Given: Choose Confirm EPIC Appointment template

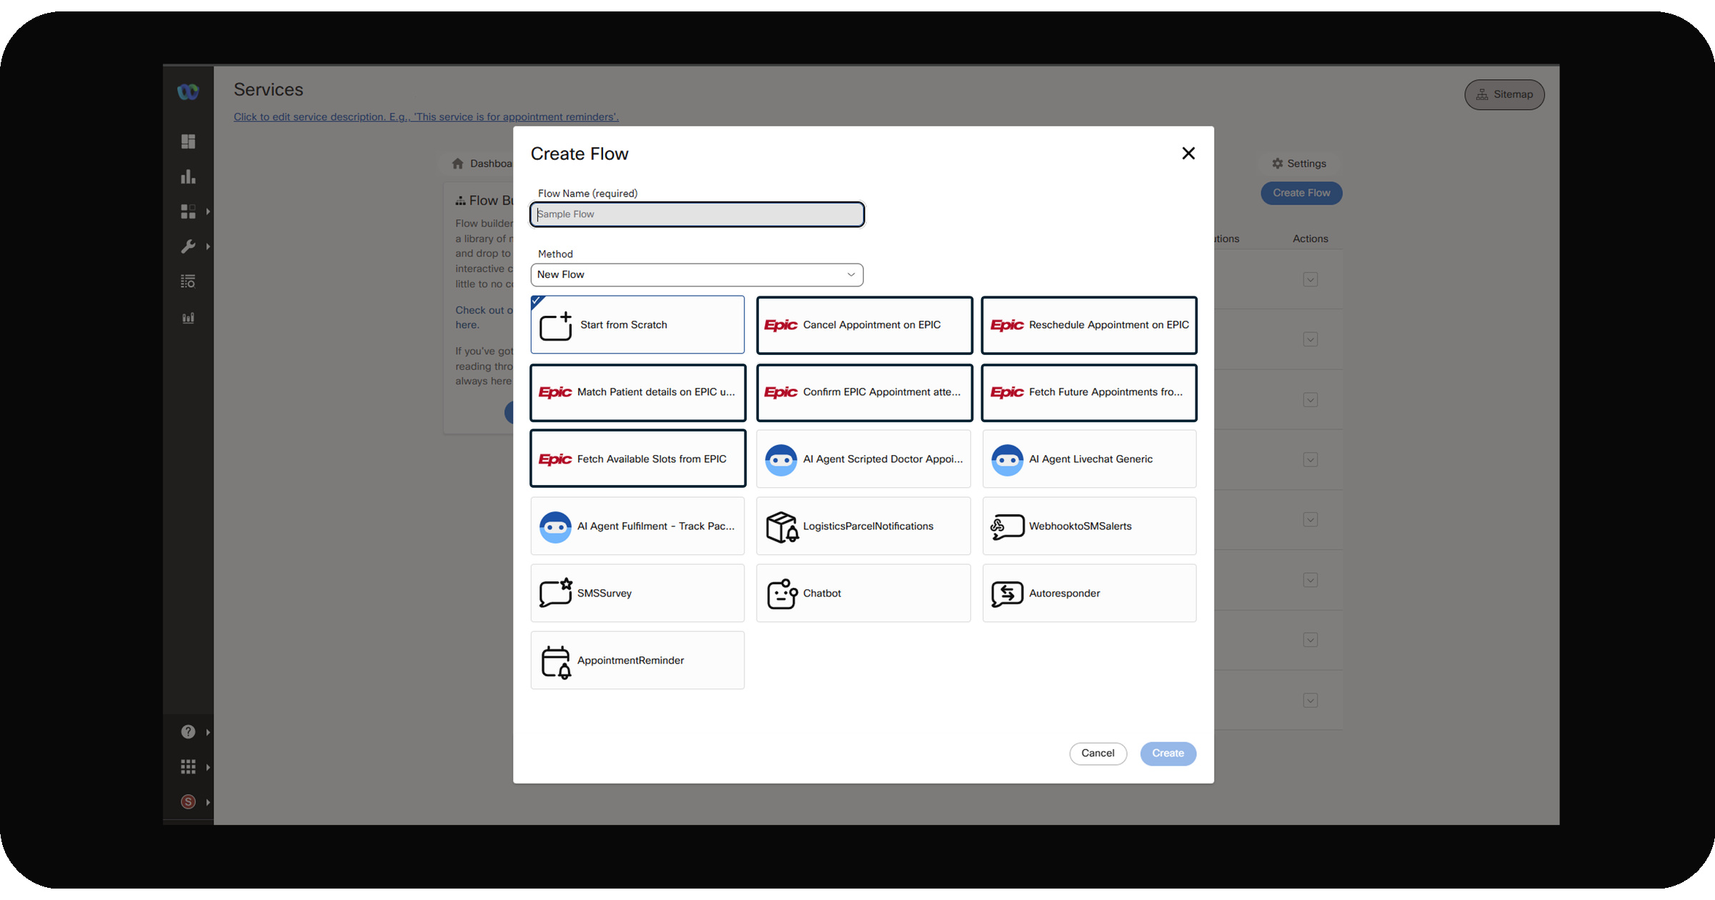Looking at the screenshot, I should pyautogui.click(x=864, y=392).
